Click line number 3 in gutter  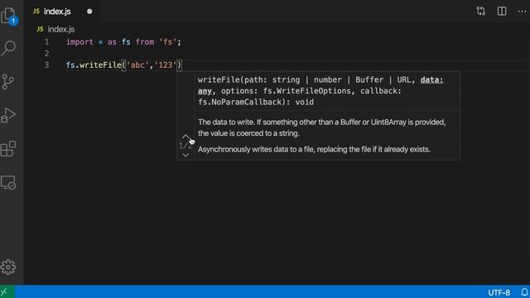click(46, 65)
